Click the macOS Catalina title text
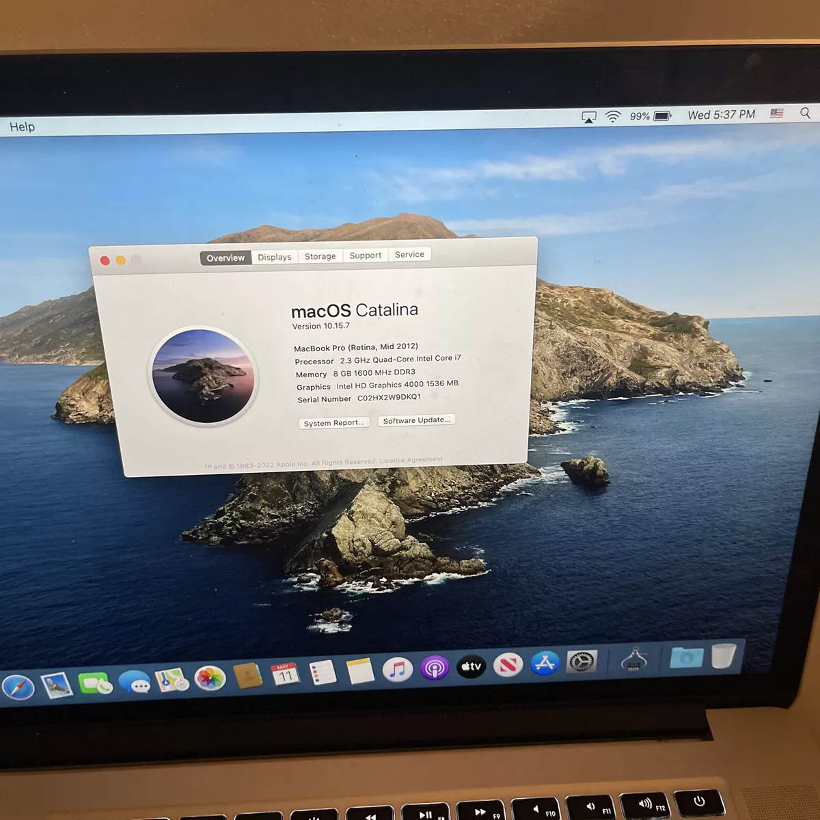Viewport: 820px width, 820px height. (x=355, y=310)
